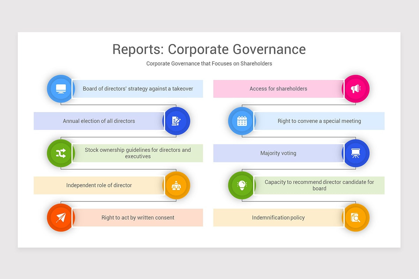Open the Right to convene a special meeting item

point(319,121)
